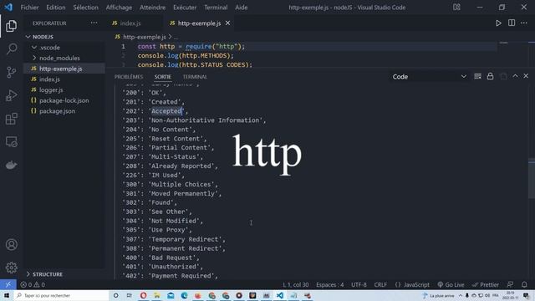Image resolution: width=535 pixels, height=301 pixels.
Task: Open the remote window indicator in the status bar
Action: (8, 284)
